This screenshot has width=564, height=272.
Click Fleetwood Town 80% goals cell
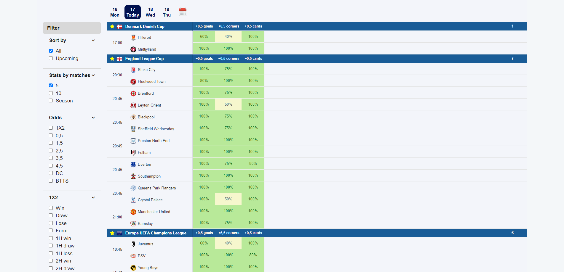204,81
